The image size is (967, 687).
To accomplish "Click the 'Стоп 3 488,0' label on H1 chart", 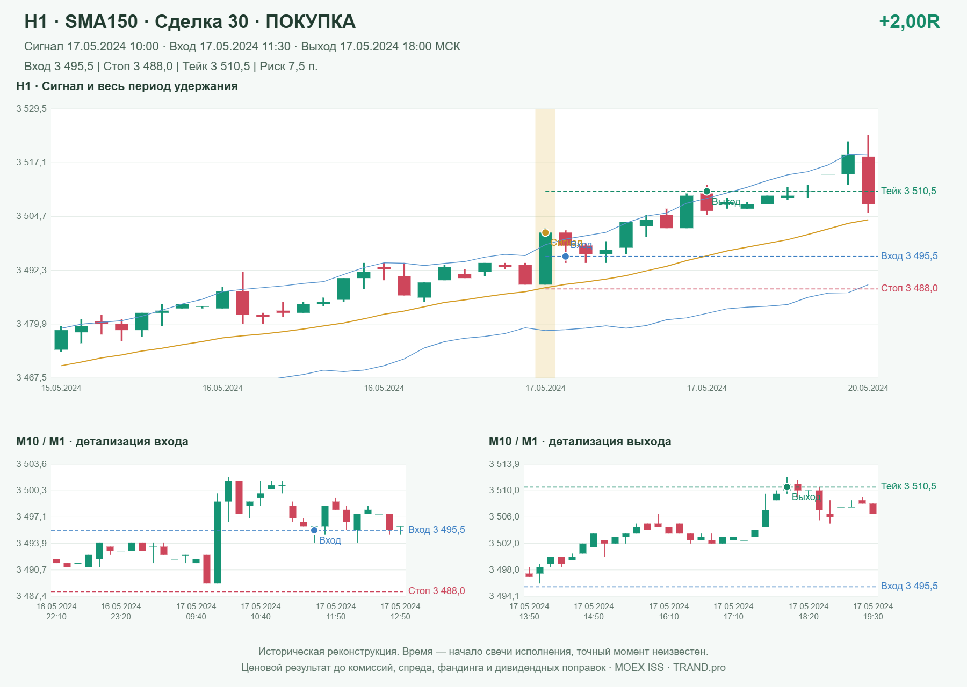I will coord(910,288).
